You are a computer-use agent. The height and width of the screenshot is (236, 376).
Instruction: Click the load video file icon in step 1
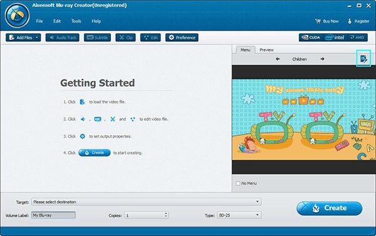click(x=82, y=102)
